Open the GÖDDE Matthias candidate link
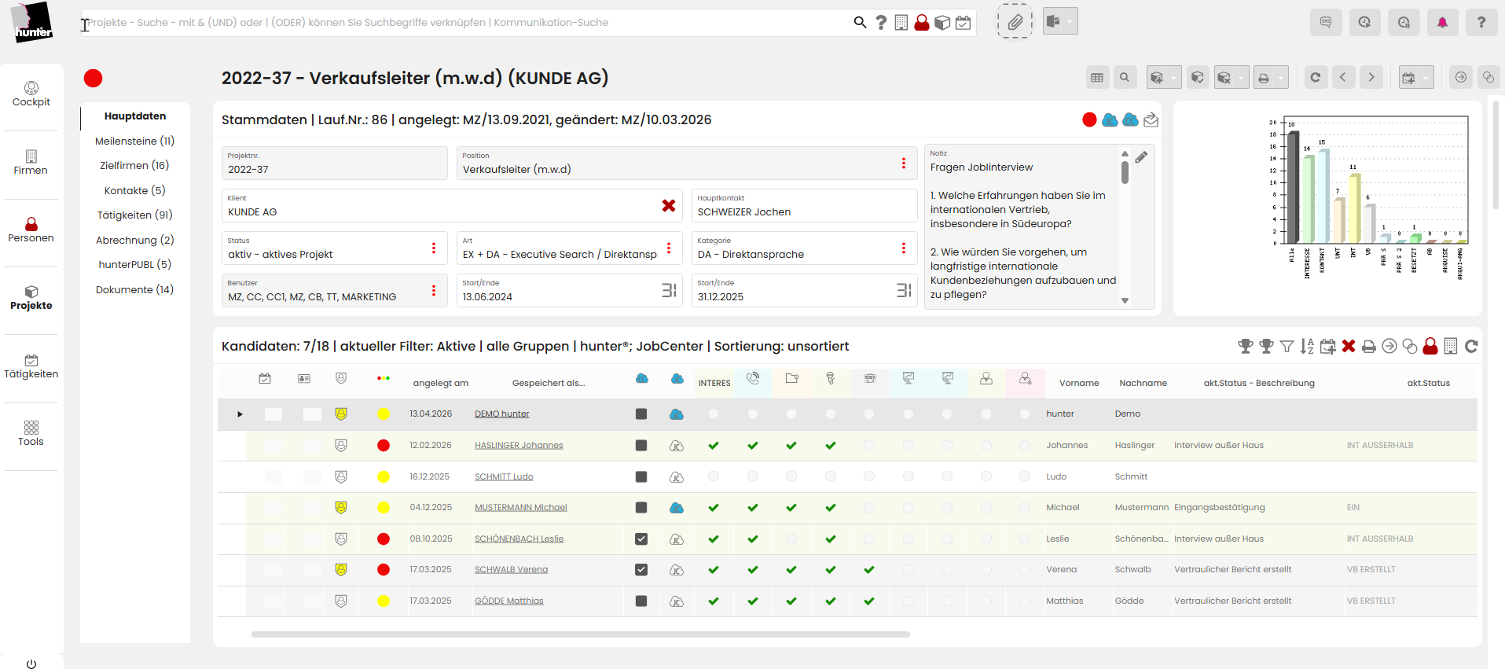 pyautogui.click(x=508, y=601)
